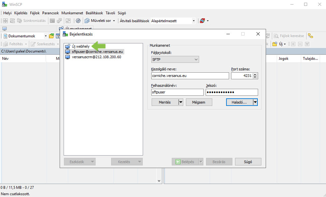Screen dimensions: 326x197
Task: Open the Fájlprotokoll SFTP dropdown
Action: (x=175, y=60)
